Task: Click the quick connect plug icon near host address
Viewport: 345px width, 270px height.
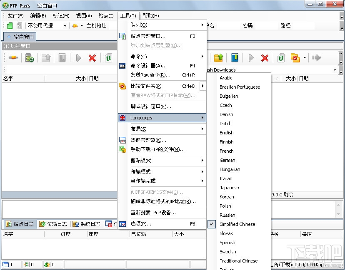Action: tap(75, 26)
